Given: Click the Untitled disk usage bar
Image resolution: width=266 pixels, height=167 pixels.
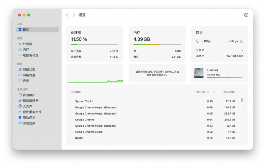Looking at the screenshot, I should (225, 77).
